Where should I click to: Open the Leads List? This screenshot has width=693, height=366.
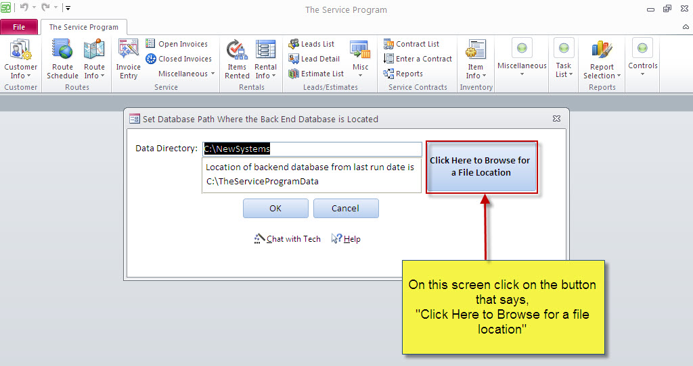pyautogui.click(x=311, y=44)
